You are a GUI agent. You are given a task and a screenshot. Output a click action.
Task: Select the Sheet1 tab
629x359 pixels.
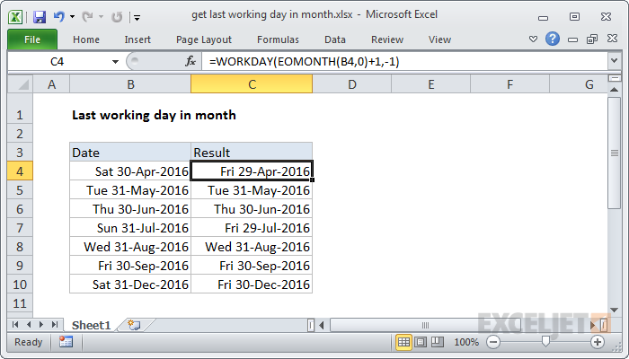[91, 325]
